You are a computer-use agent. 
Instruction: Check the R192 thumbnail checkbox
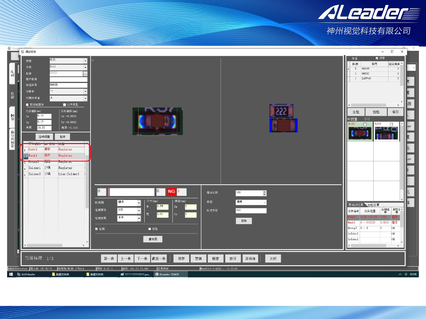[365, 124]
